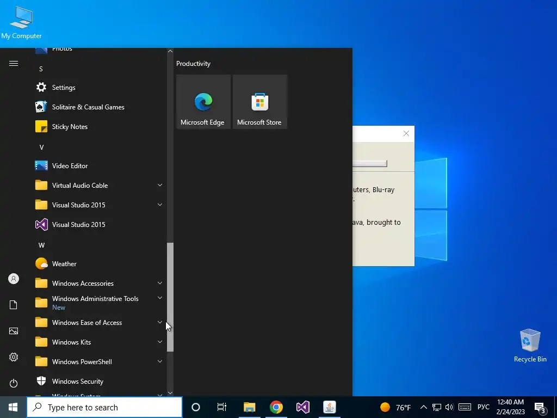The image size is (557, 418).
Task: Show hidden tray icons chevron
Action: pos(423,407)
